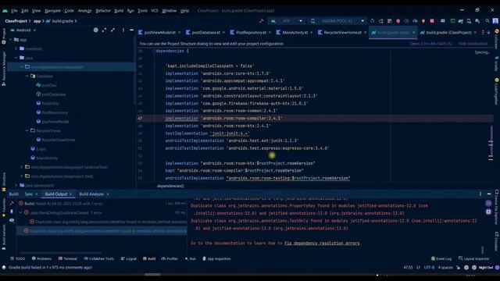Expand the androidTest package node
Image resolution: width=500 pixels, height=281 pixels.
tap(22, 167)
